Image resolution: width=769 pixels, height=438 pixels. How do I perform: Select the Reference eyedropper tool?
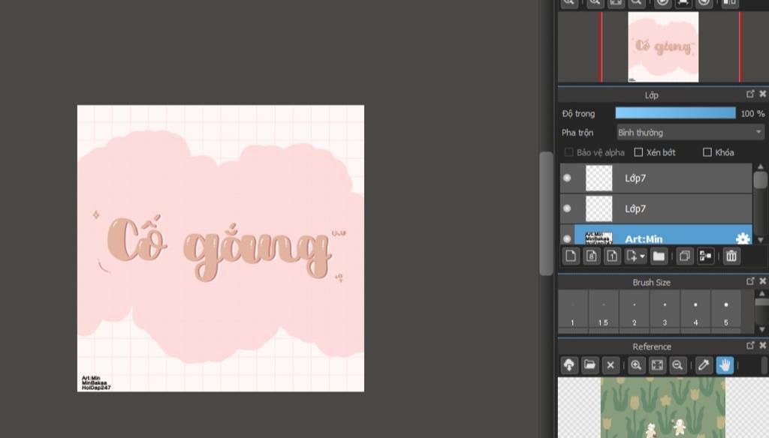703,365
